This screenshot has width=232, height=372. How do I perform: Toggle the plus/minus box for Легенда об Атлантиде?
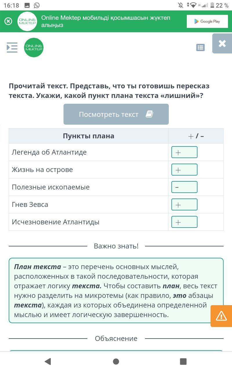coord(184,152)
